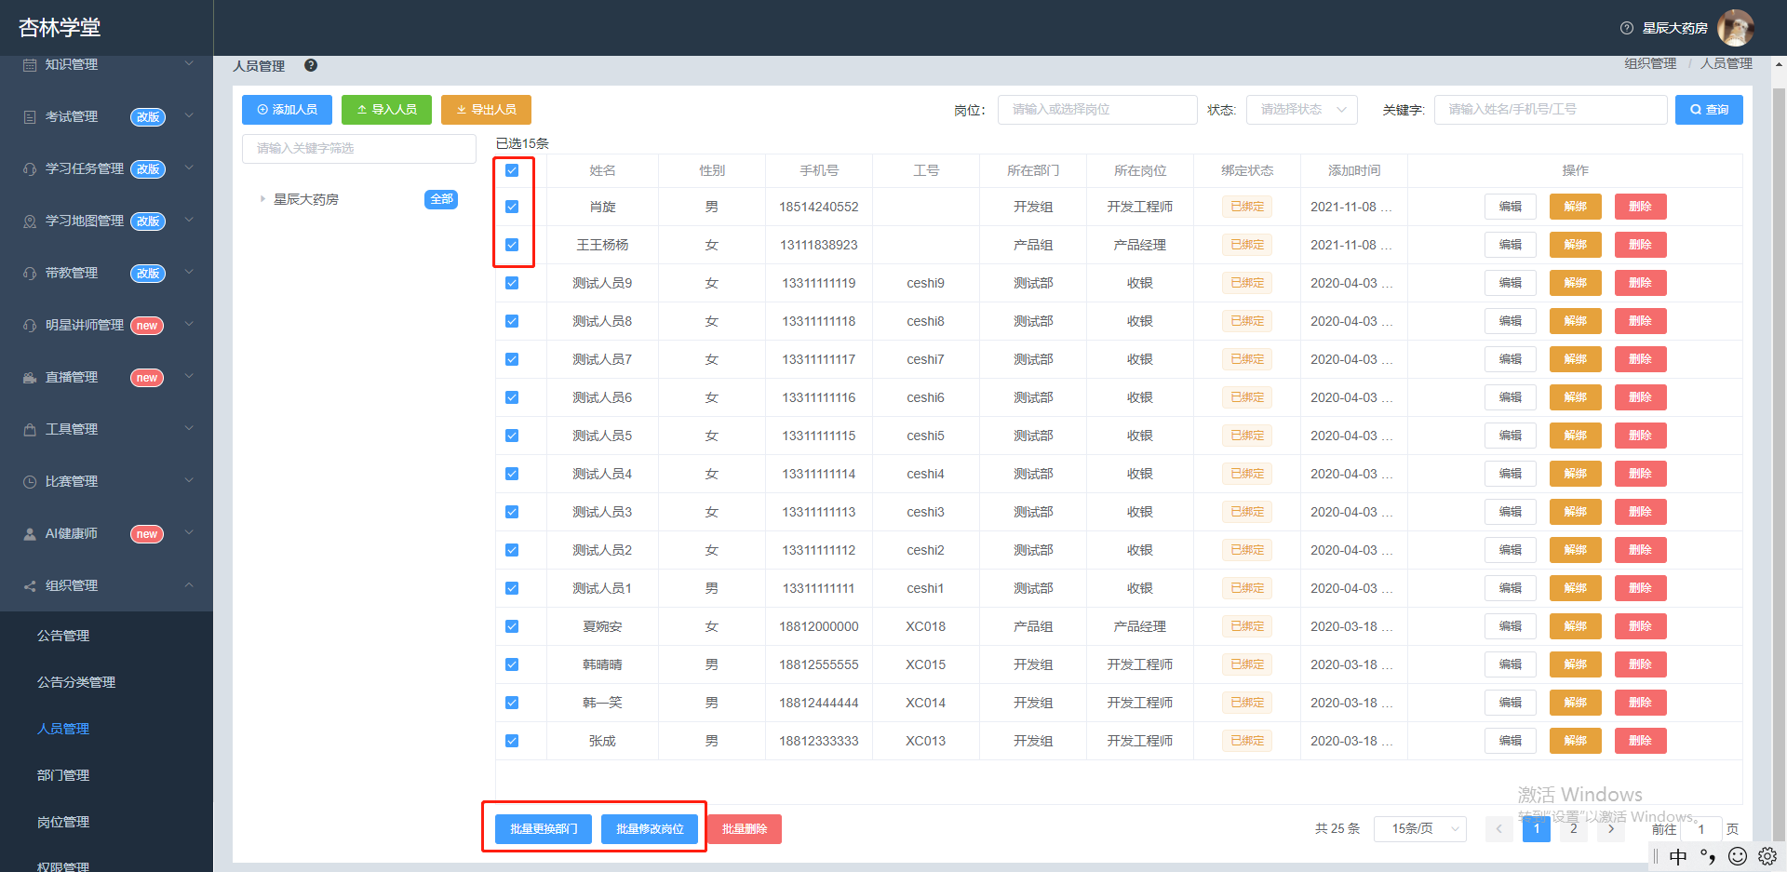
Task: Uncheck the checkbox for 张成
Action: click(512, 741)
